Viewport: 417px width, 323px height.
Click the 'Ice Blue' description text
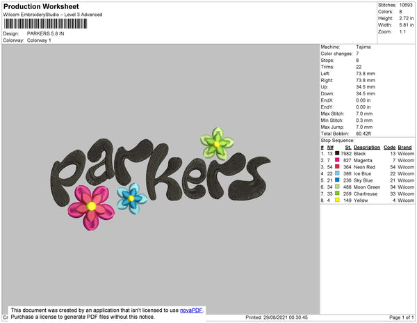pos(362,173)
